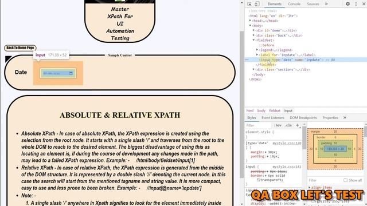This screenshot has height=206, width=367.
Task: Switch to the Sources tab
Action: pyautogui.click(x=313, y=4)
